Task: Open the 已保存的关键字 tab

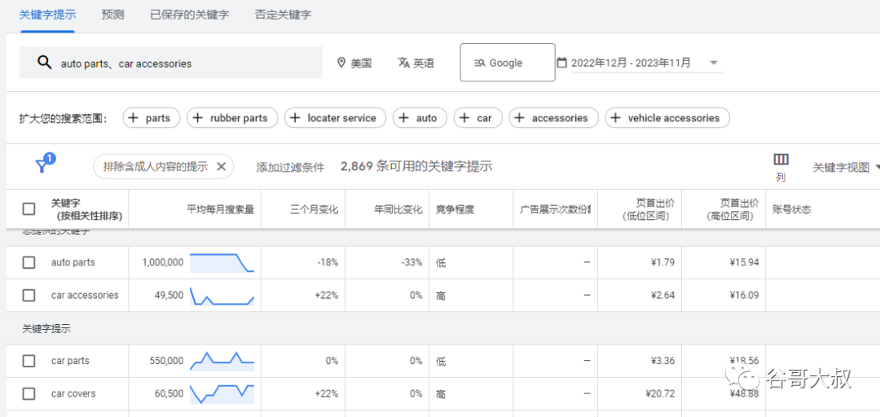Action: [190, 15]
